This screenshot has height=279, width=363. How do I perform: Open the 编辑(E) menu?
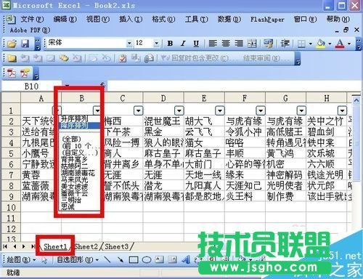(65, 19)
